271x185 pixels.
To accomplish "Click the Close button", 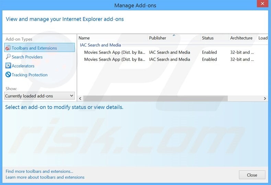I will point(252,175).
